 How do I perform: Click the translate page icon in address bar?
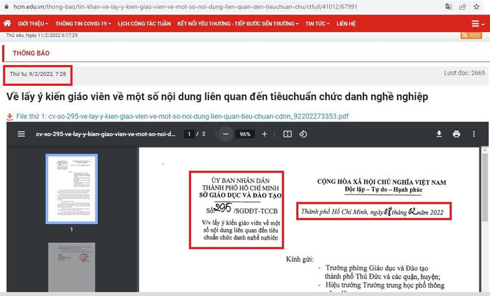coord(449,6)
